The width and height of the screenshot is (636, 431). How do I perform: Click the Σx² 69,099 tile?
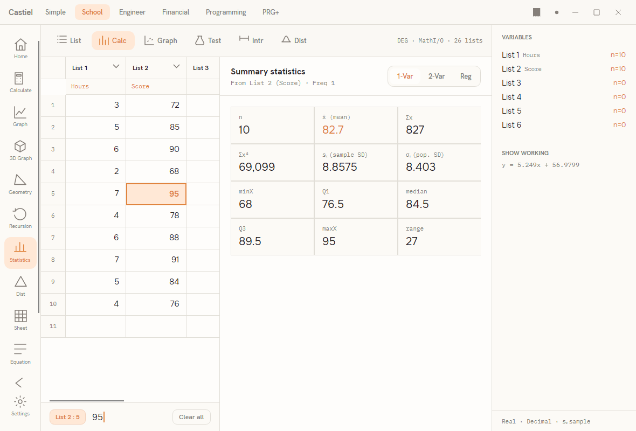pos(272,163)
